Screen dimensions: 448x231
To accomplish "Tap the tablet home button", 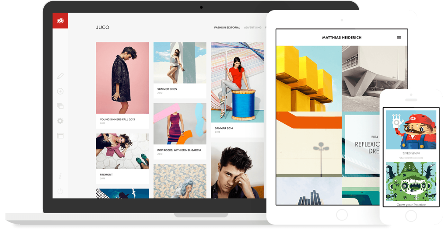I will 342,215.
